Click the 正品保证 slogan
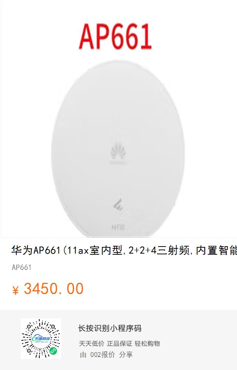The height and width of the screenshot is (370, 237). click(120, 344)
